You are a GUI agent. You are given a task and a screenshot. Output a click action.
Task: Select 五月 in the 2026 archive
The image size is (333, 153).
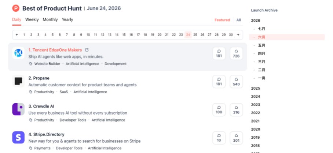[261, 45]
